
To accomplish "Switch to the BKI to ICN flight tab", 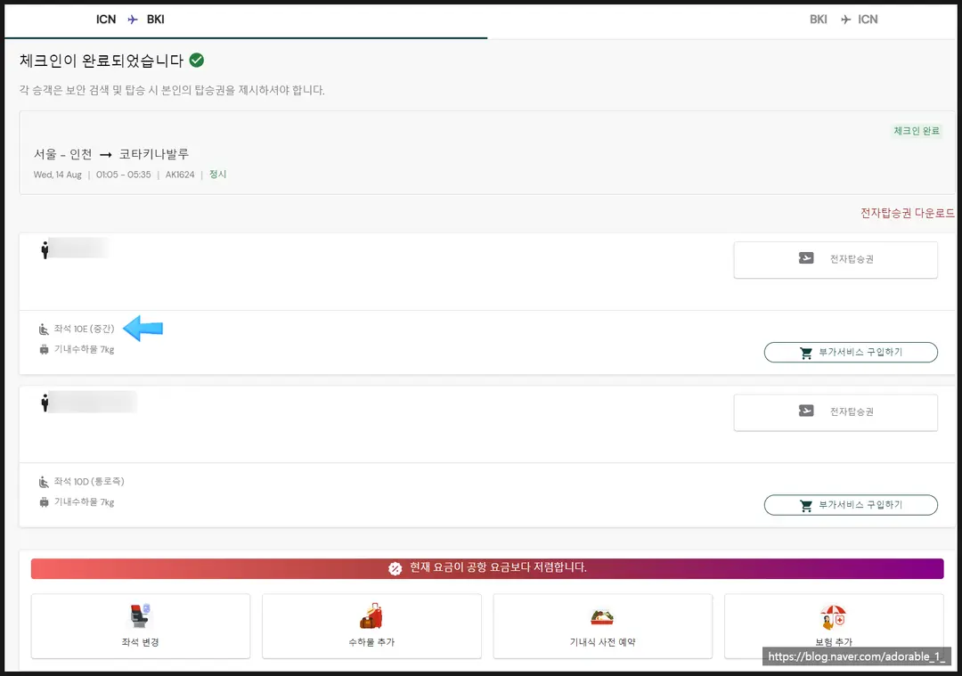I will pyautogui.click(x=843, y=20).
